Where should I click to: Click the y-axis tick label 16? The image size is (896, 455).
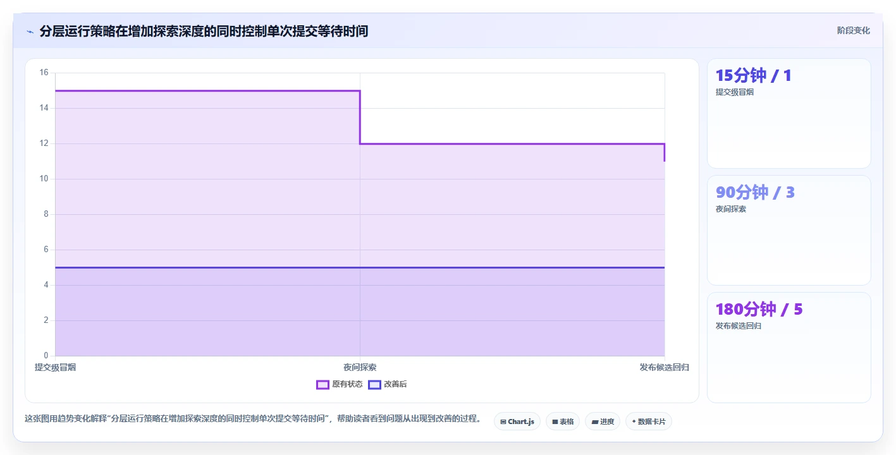pyautogui.click(x=44, y=73)
